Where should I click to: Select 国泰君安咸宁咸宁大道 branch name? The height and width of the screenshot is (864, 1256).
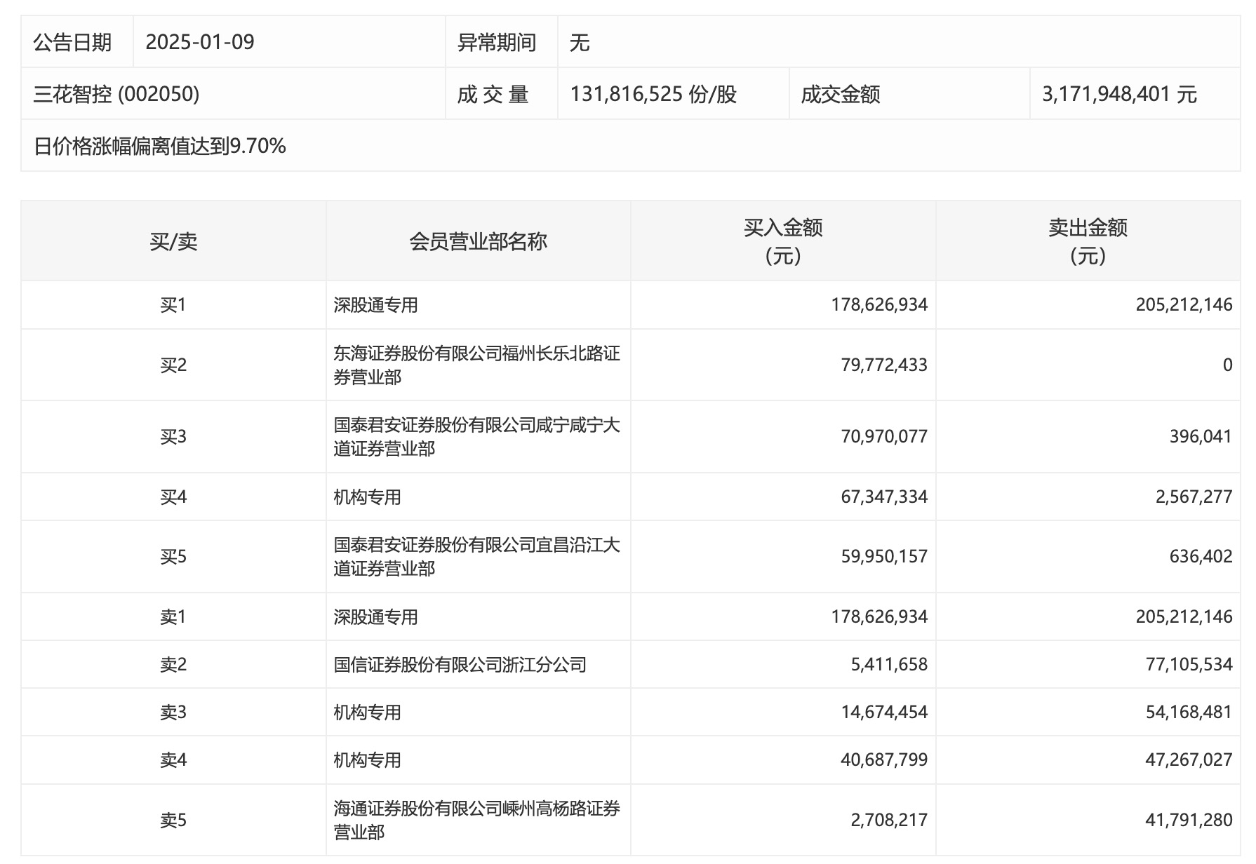[476, 437]
